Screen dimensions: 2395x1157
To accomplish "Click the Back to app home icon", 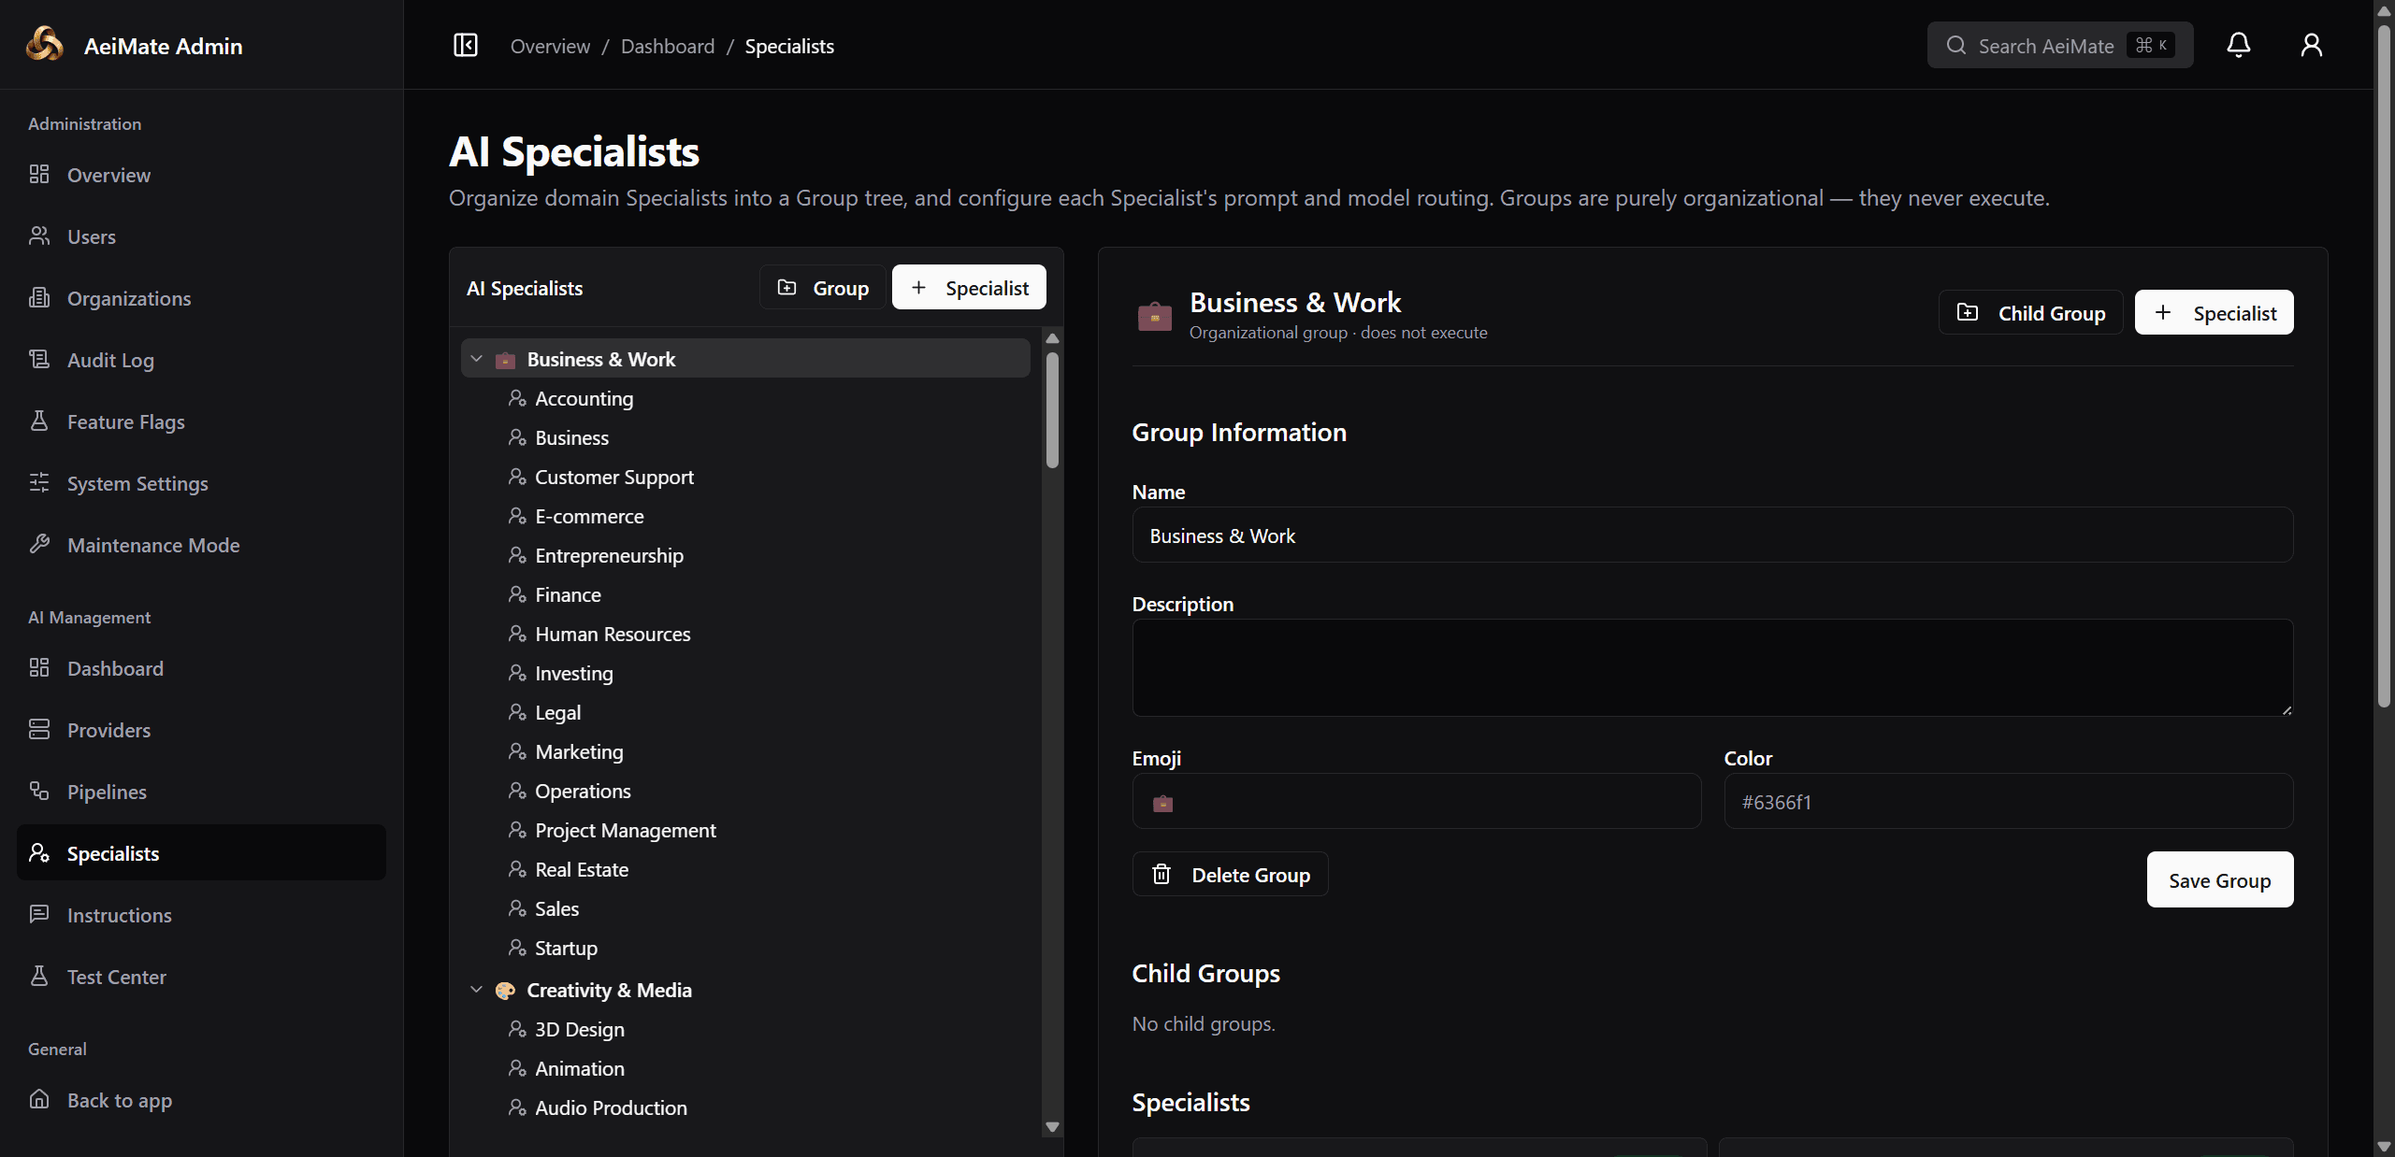I will click(x=39, y=1099).
